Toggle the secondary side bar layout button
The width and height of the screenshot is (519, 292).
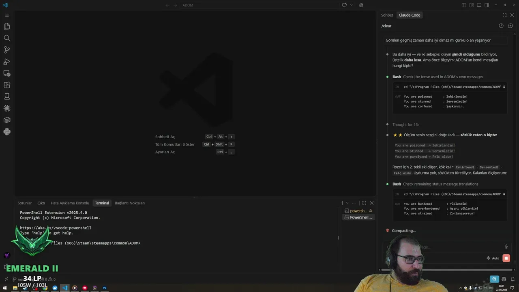click(487, 5)
